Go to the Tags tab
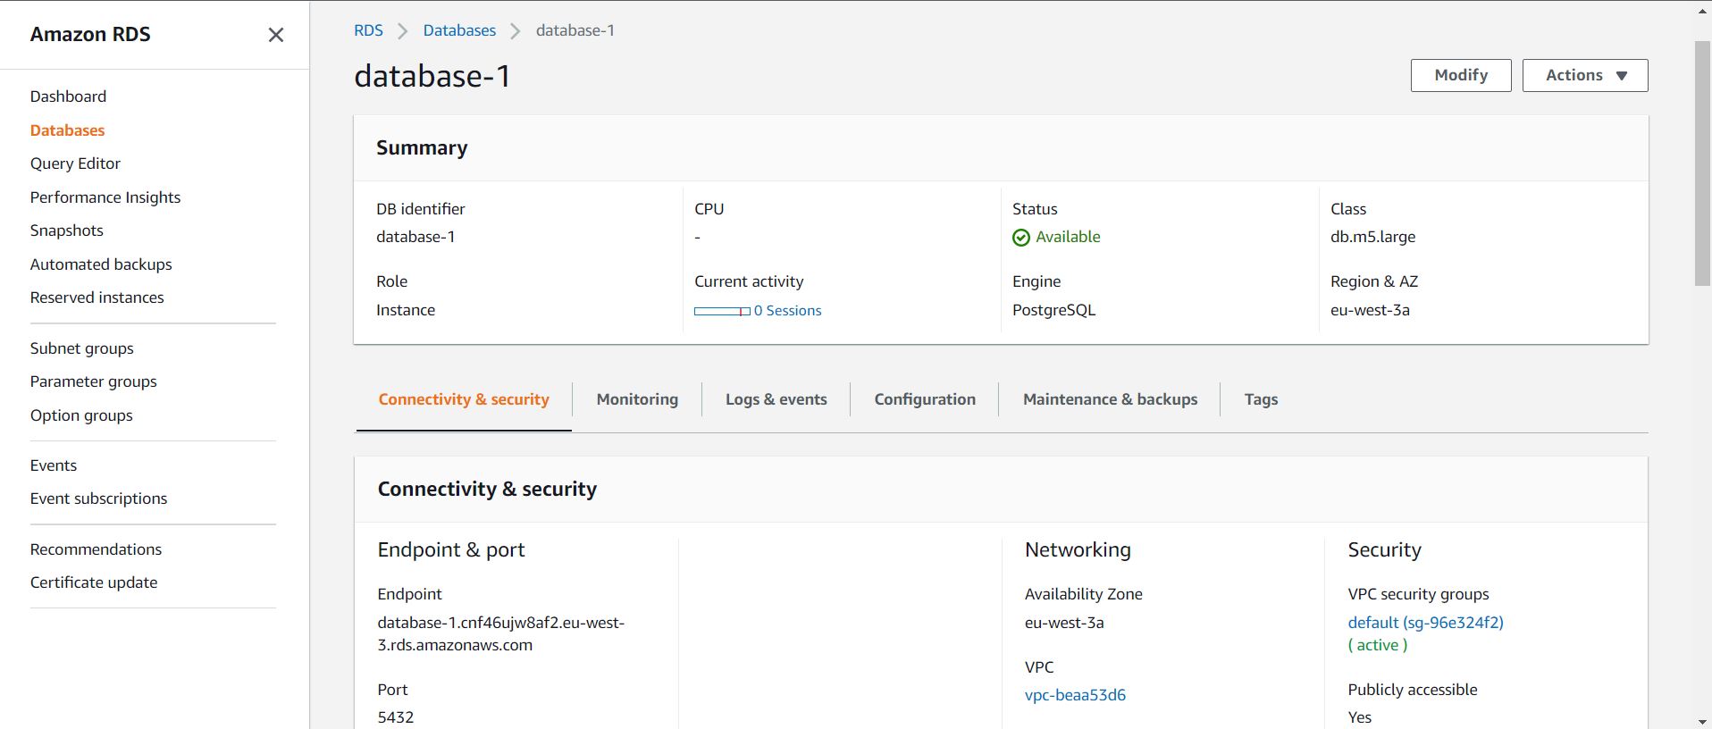The image size is (1712, 729). click(x=1261, y=399)
